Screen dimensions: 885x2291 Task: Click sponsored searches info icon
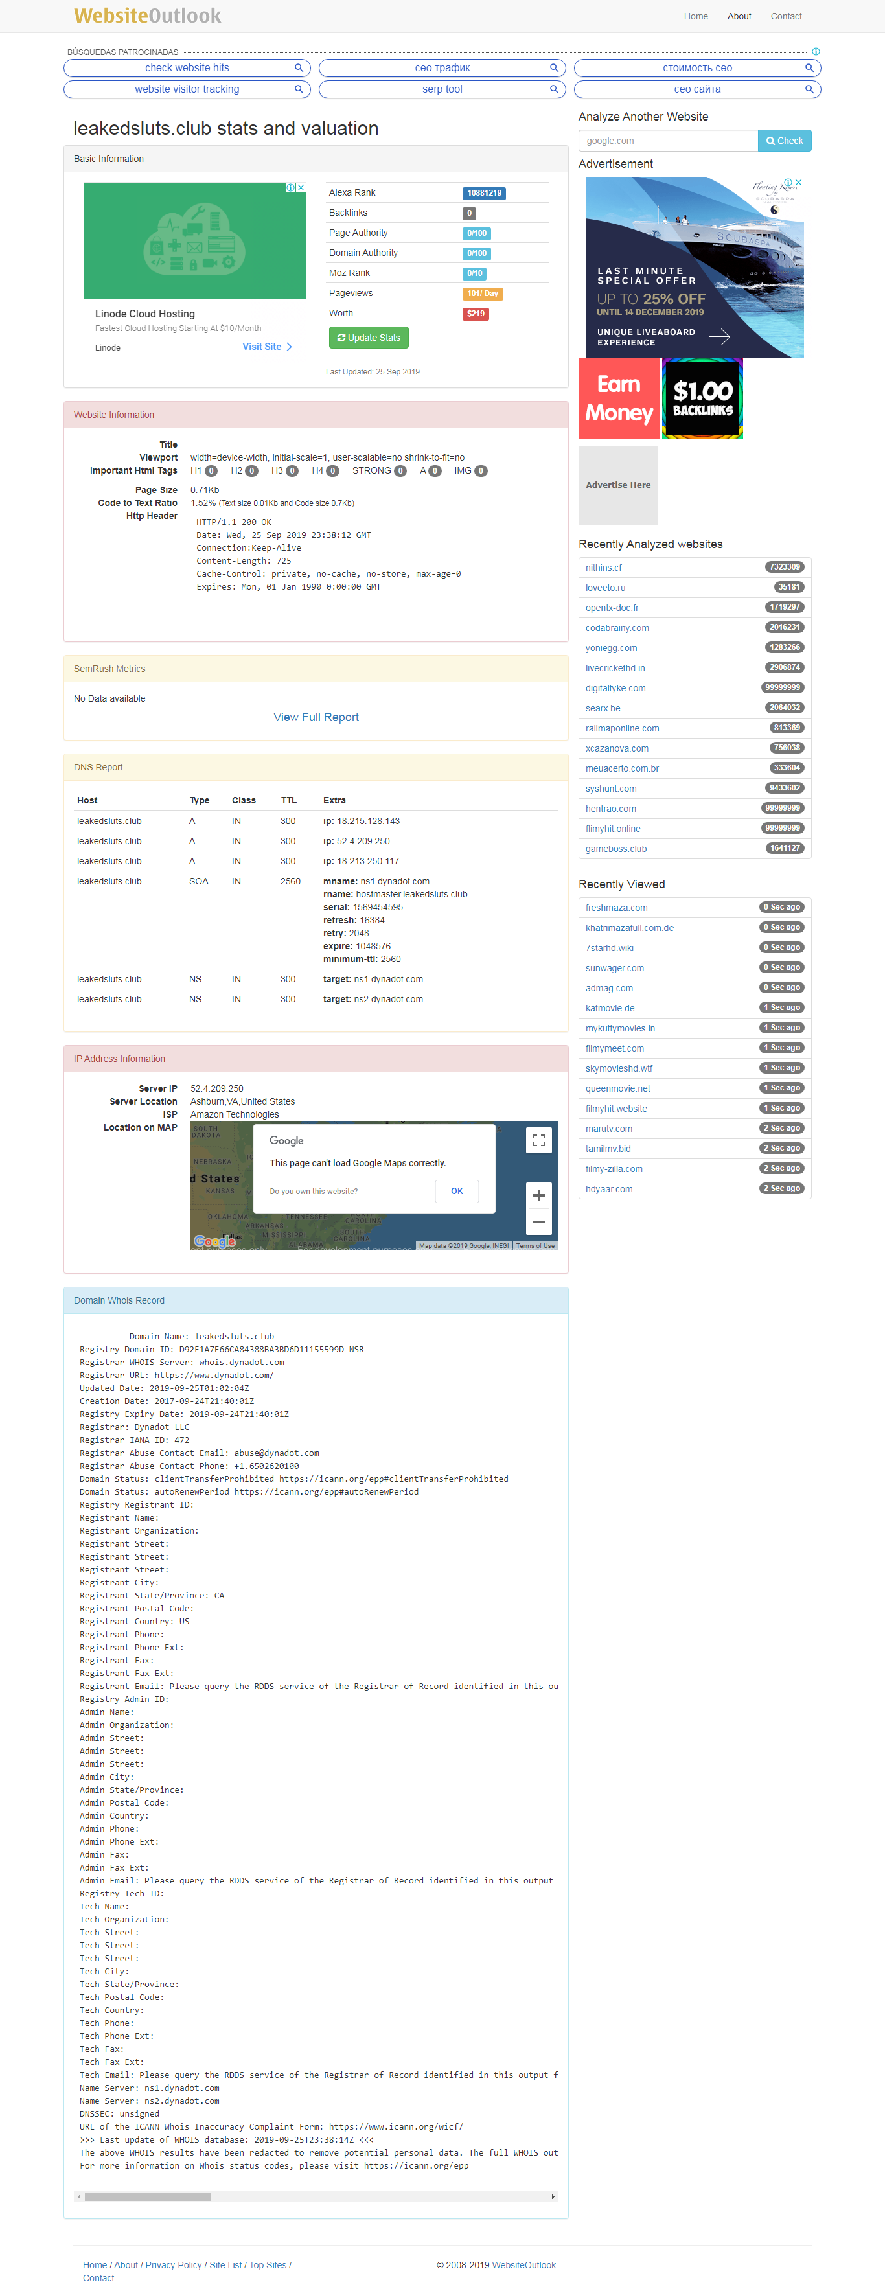click(816, 52)
